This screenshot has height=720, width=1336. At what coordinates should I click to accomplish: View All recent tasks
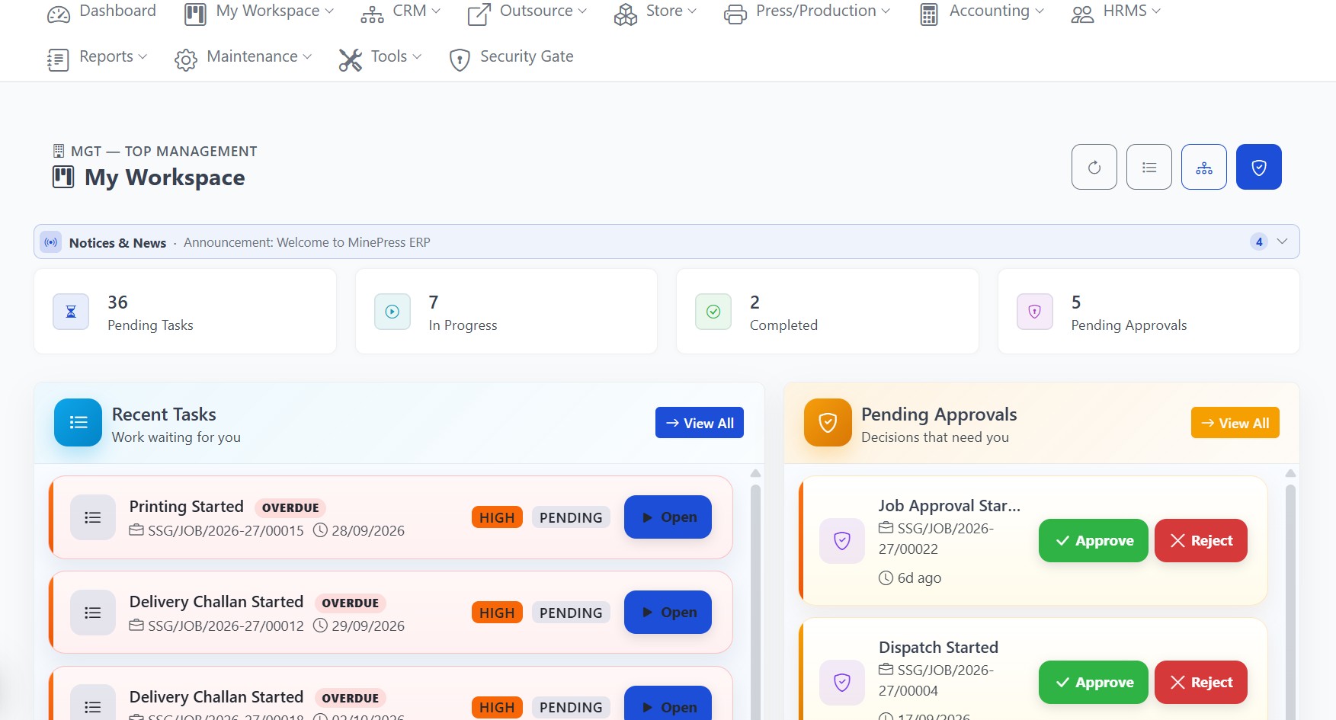700,423
